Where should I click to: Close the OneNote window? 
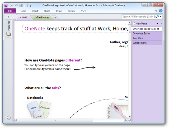(158, 5)
